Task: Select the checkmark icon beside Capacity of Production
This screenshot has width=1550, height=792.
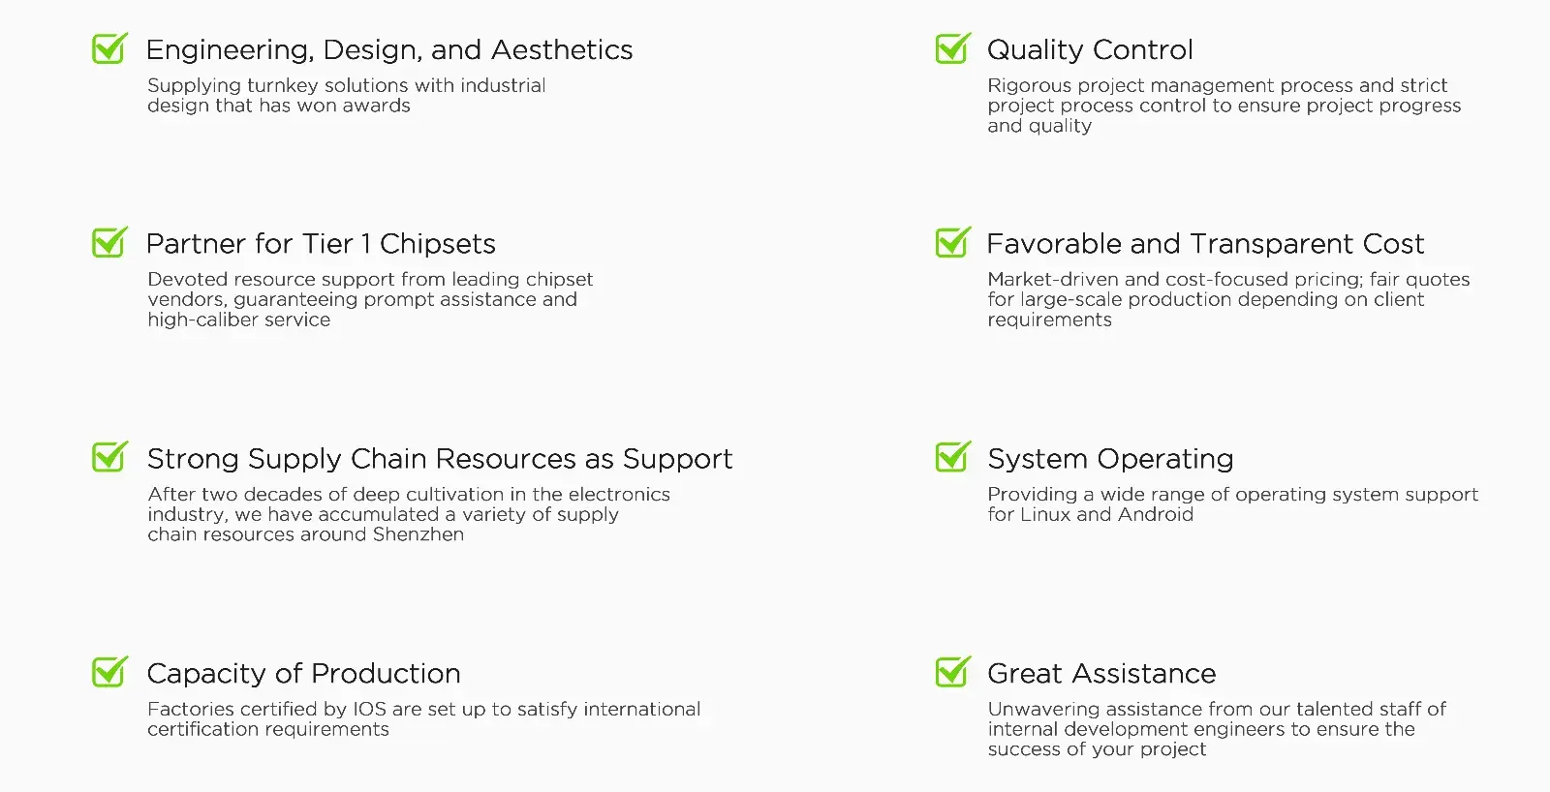Action: click(x=108, y=672)
